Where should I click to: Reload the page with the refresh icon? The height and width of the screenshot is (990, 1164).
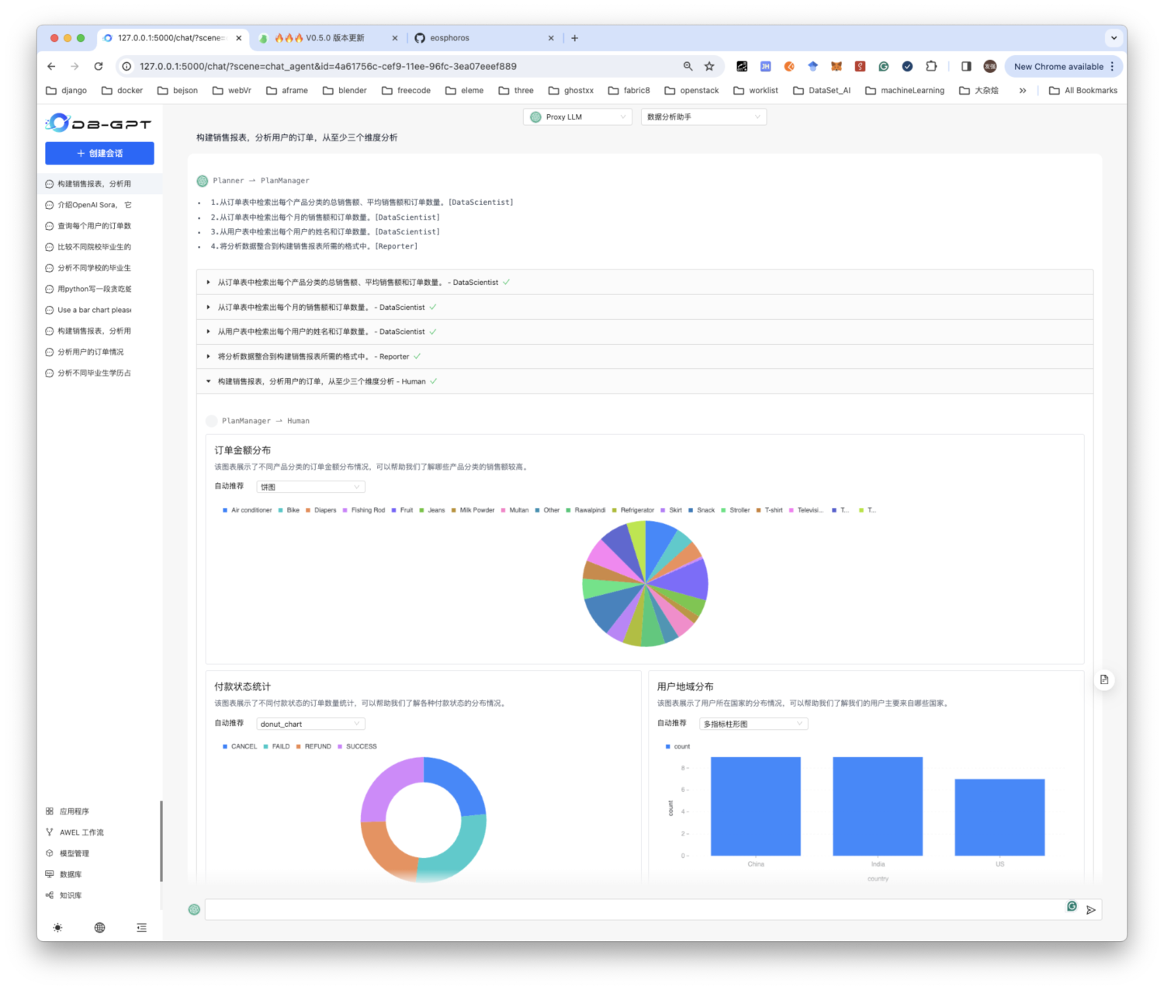pos(99,66)
